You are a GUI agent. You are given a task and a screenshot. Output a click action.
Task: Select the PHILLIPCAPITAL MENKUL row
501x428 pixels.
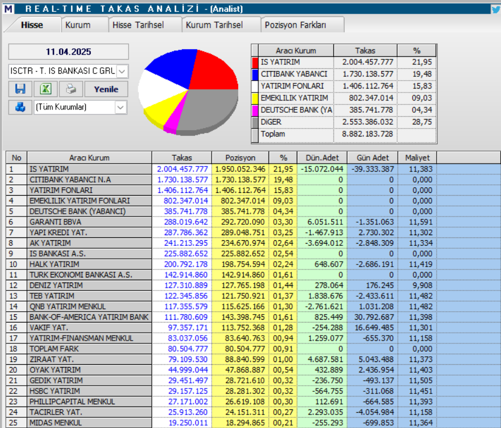253,401
